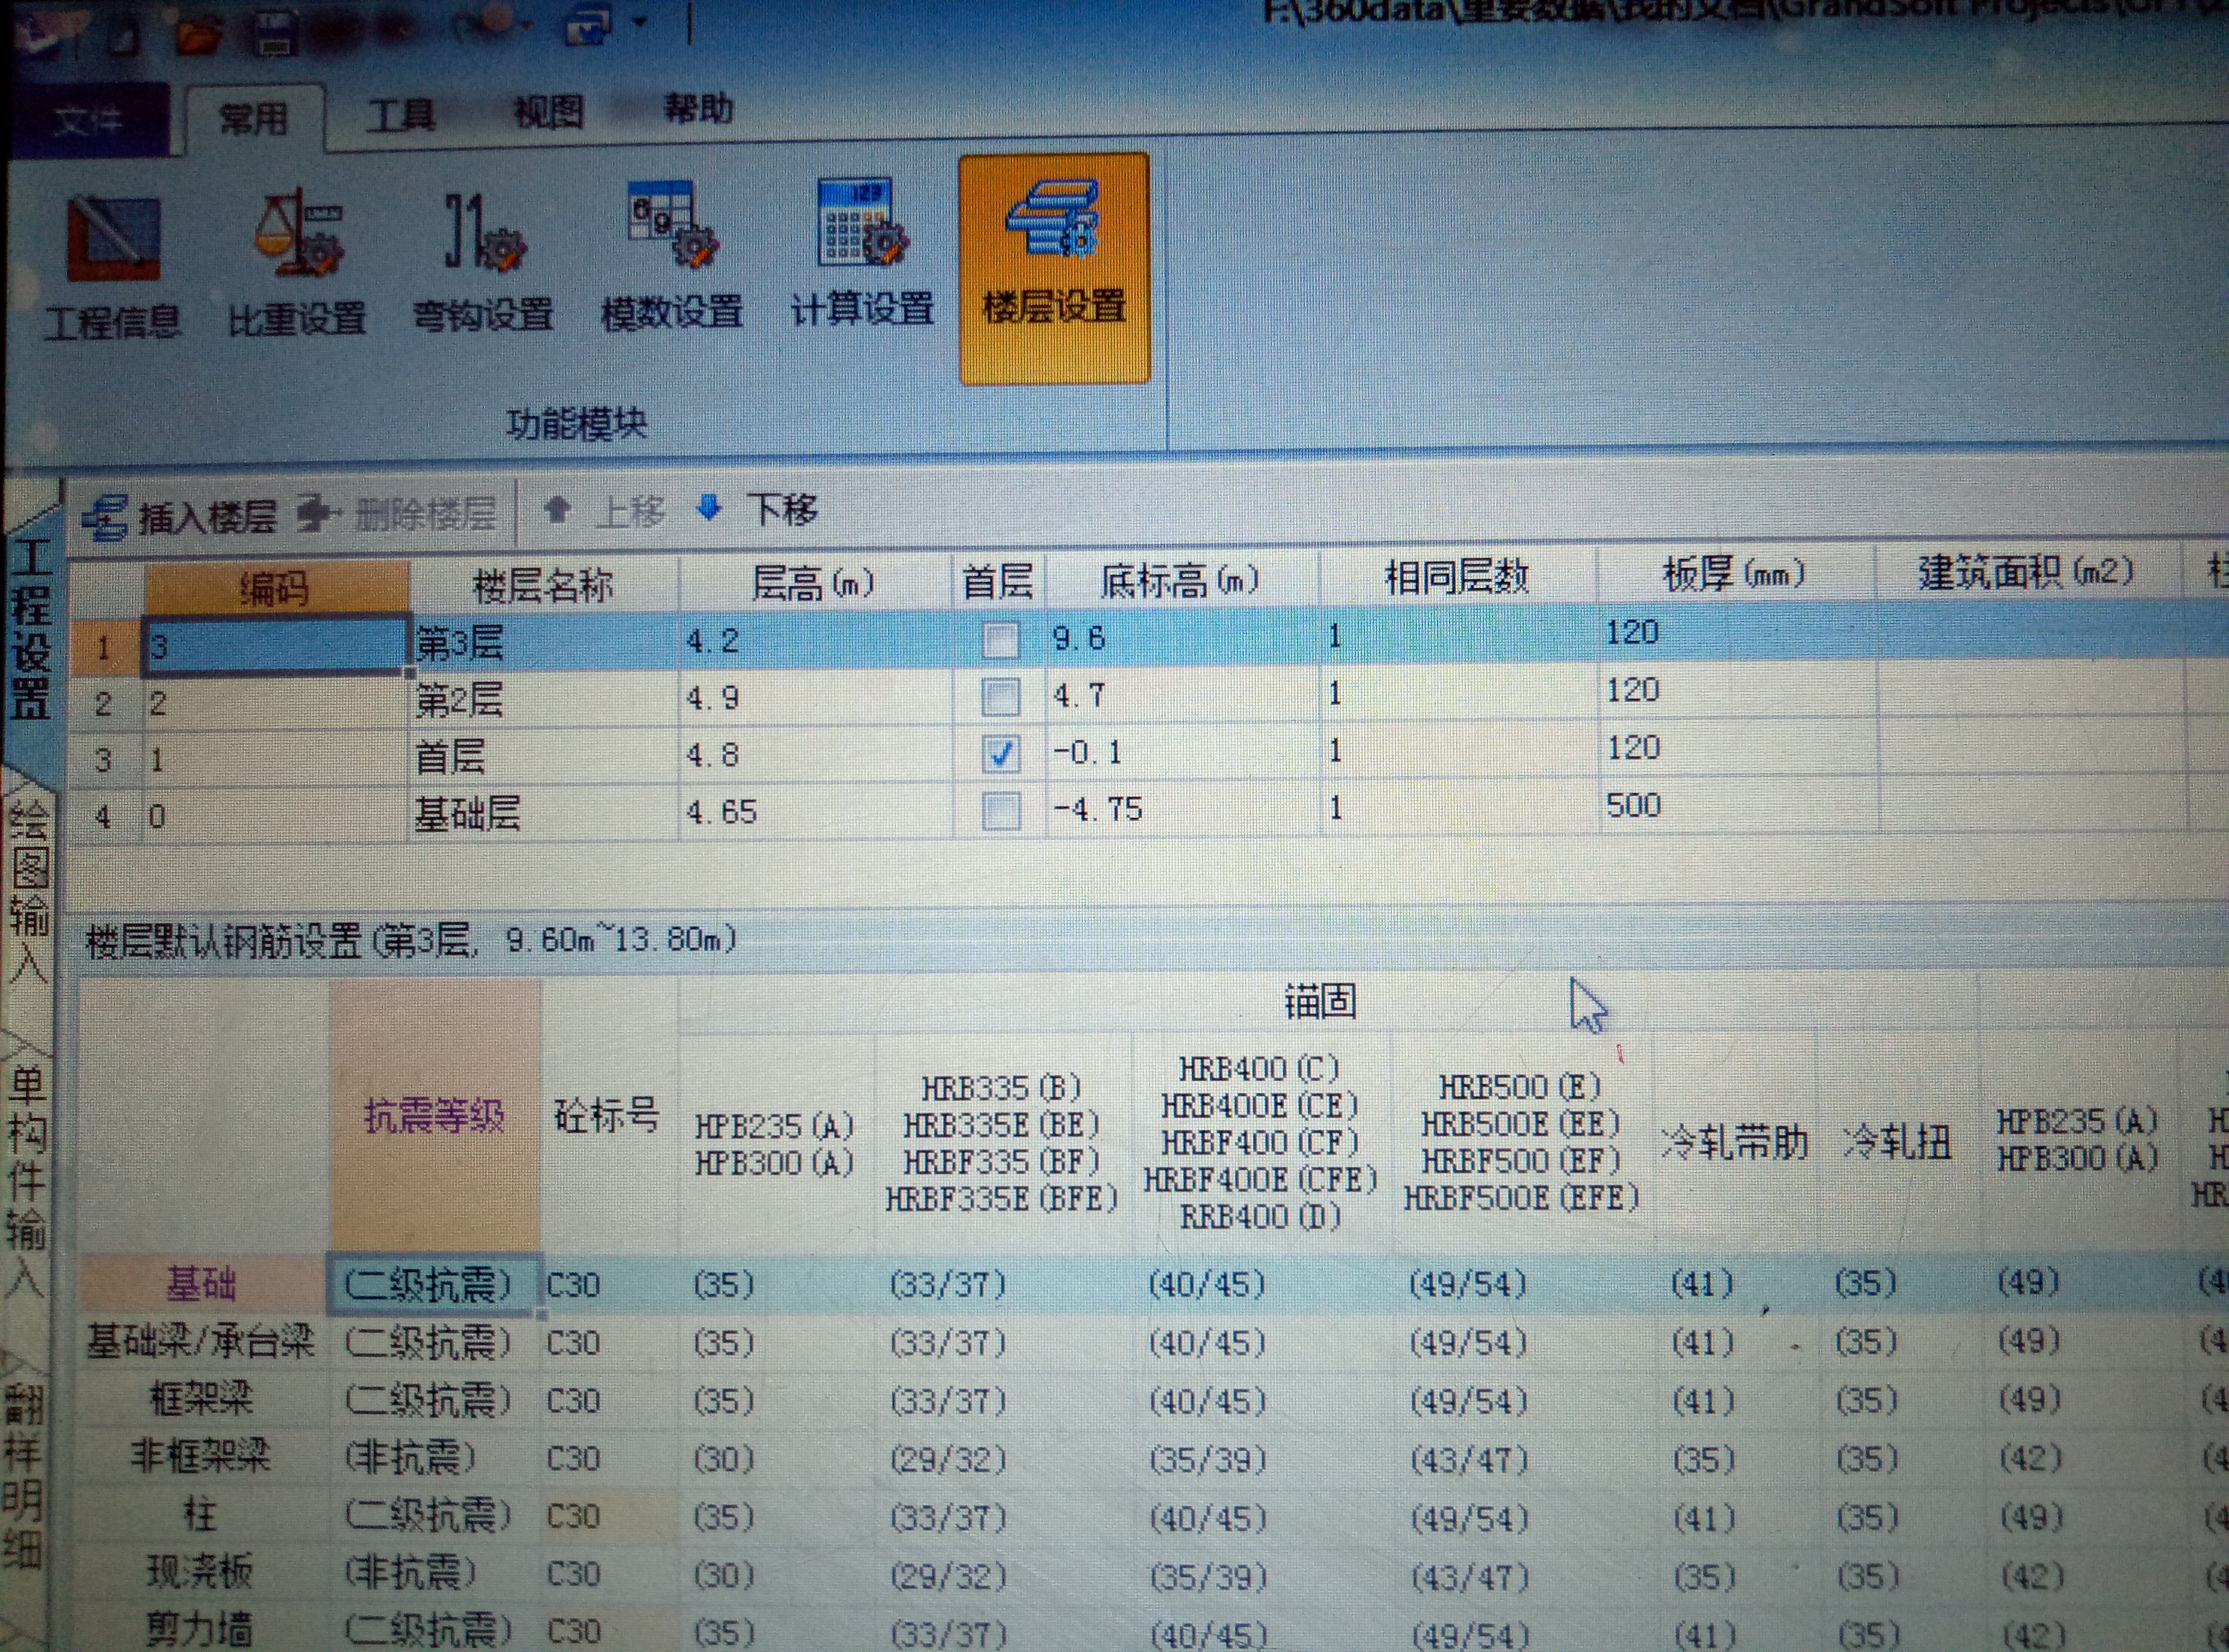2229x1652 pixels.
Task: Open 弯钩设置 hook settings
Action: [482, 260]
